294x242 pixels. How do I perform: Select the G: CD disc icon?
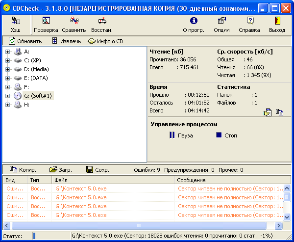pos(18,96)
